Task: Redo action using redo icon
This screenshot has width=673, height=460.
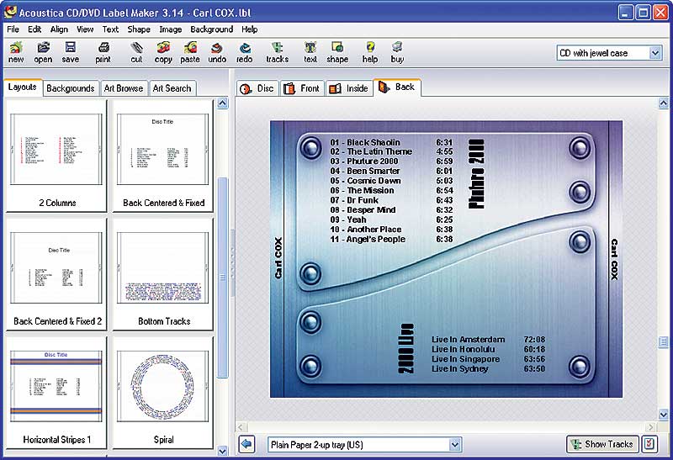Action: pos(244,52)
